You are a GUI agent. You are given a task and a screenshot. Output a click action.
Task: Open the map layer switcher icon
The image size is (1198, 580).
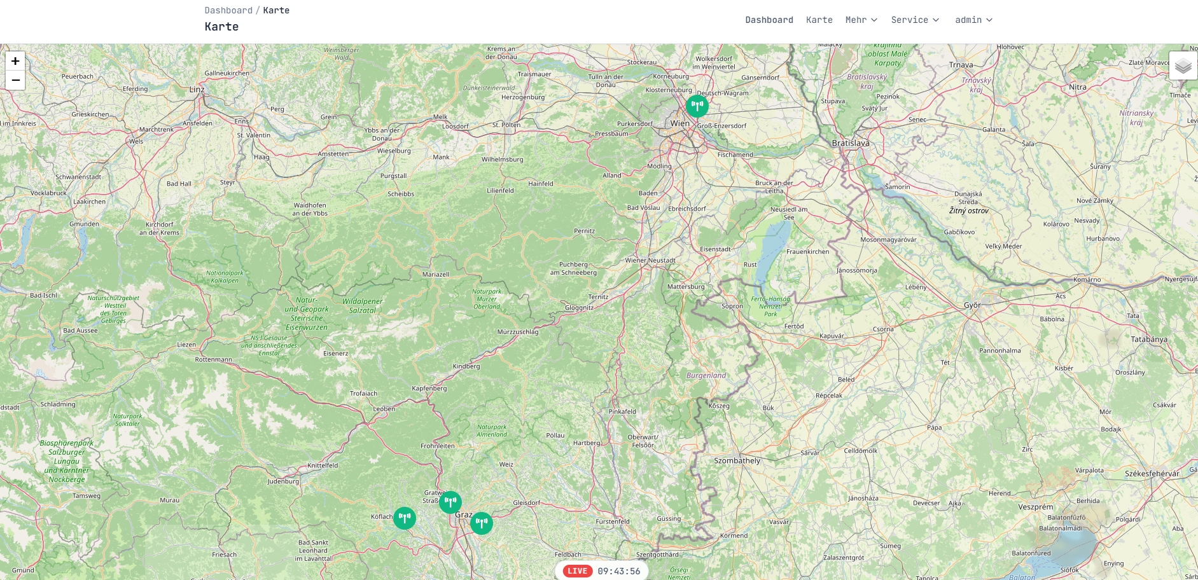(x=1183, y=66)
